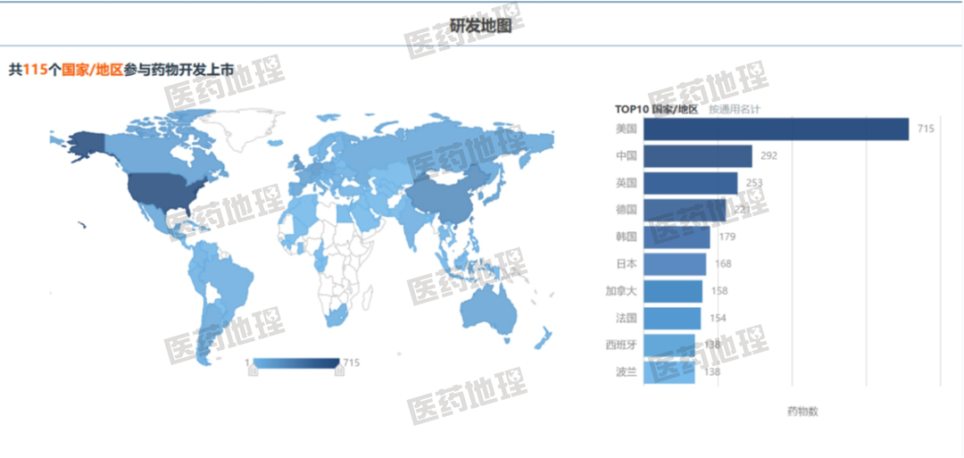The image size is (964, 458).
Task: Click the 西班牙 label in TOP10 list
Action: [620, 345]
